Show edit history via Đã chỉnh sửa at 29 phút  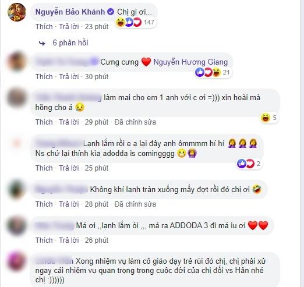click(135, 122)
